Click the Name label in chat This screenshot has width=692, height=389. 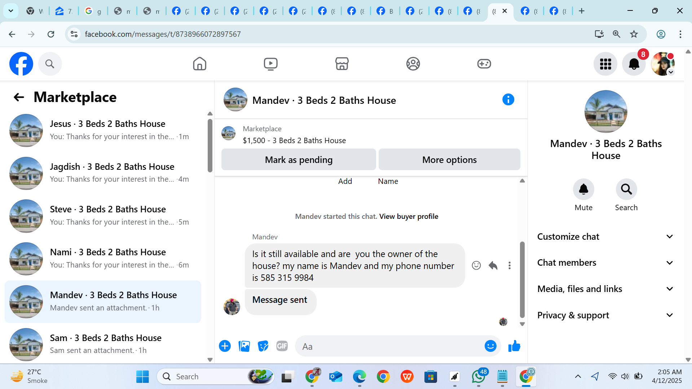[x=388, y=181]
